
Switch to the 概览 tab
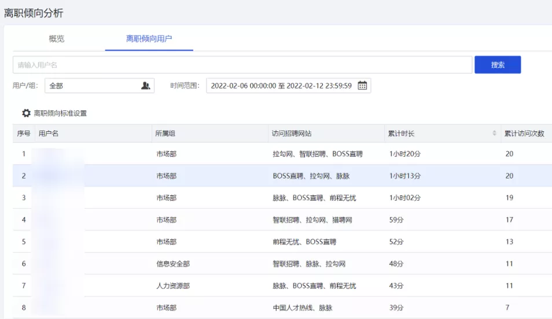(x=57, y=39)
